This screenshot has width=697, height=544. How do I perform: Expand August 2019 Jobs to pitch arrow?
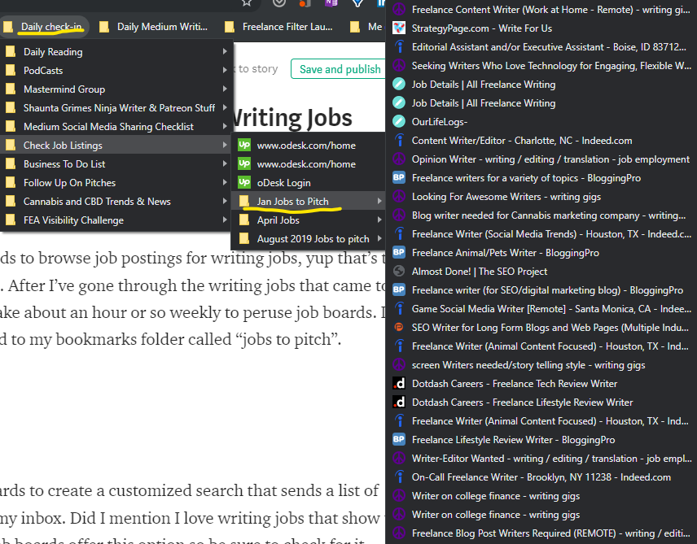pyautogui.click(x=379, y=239)
